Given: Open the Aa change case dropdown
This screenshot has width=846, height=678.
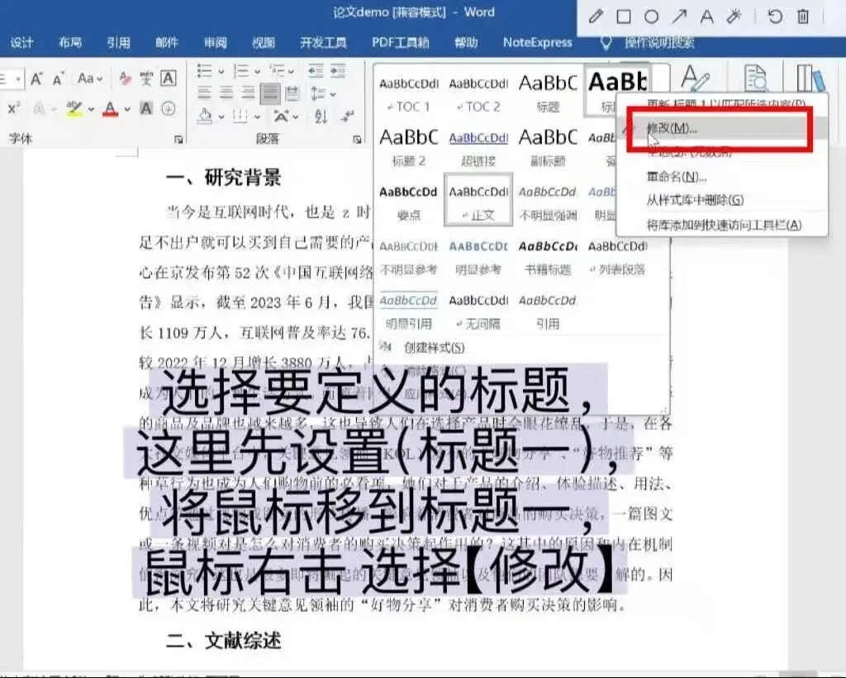Looking at the screenshot, I should click(90, 79).
